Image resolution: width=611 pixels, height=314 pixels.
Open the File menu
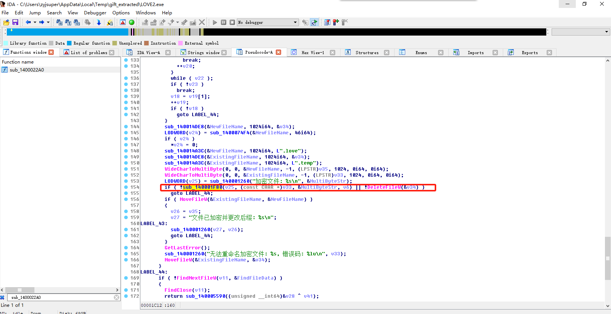point(5,12)
